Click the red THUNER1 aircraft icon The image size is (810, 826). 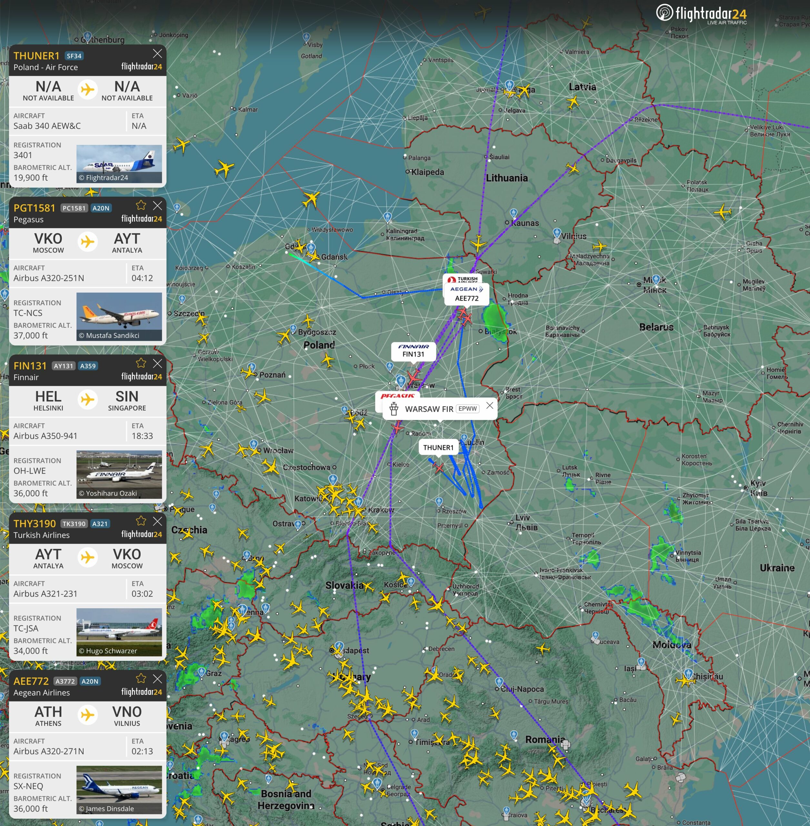[439, 468]
